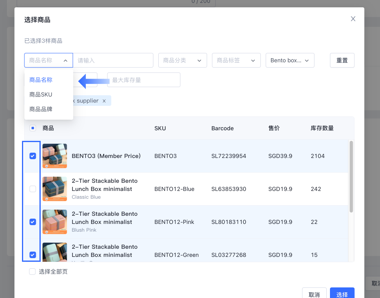Click the blue 选择 confirm button
Screen dimensions: 380x298
point(342,294)
